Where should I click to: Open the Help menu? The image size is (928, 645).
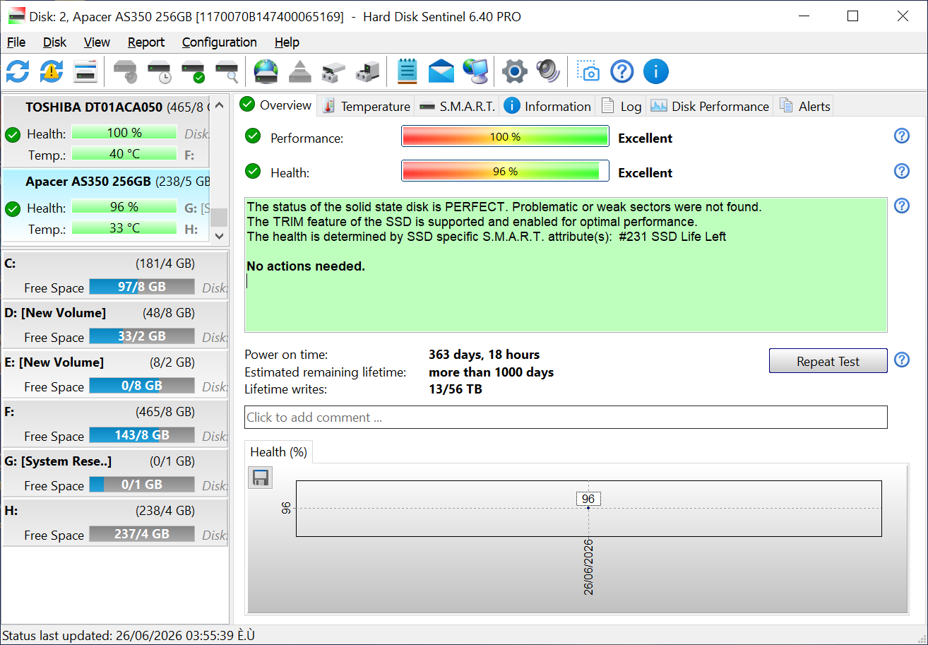287,42
